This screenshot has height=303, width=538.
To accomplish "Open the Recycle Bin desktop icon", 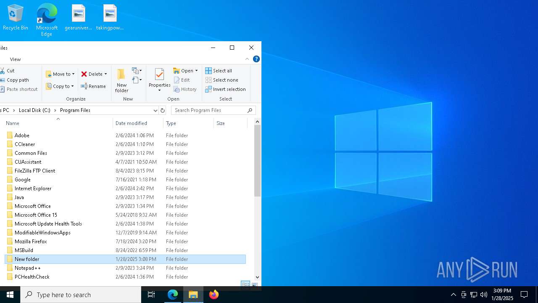I will click(16, 18).
